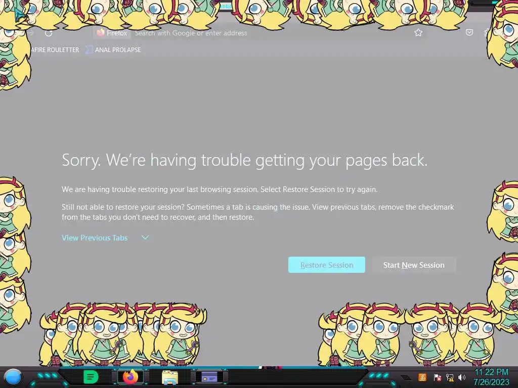
Task: Expand View Previous Tabs link
Action: (95, 237)
